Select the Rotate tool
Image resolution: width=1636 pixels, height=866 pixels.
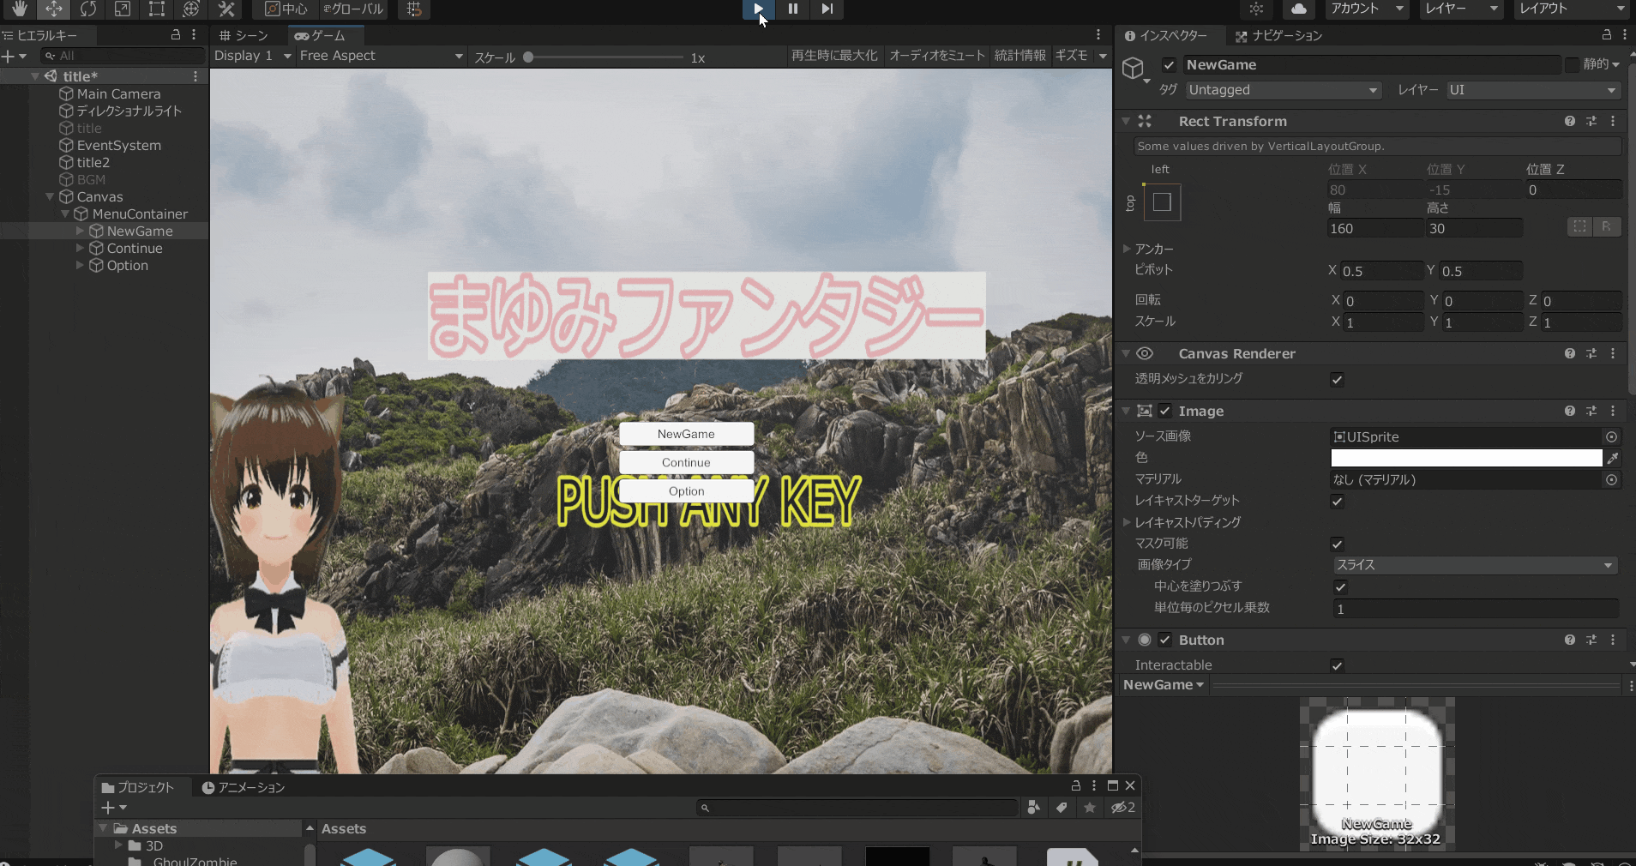click(x=87, y=9)
